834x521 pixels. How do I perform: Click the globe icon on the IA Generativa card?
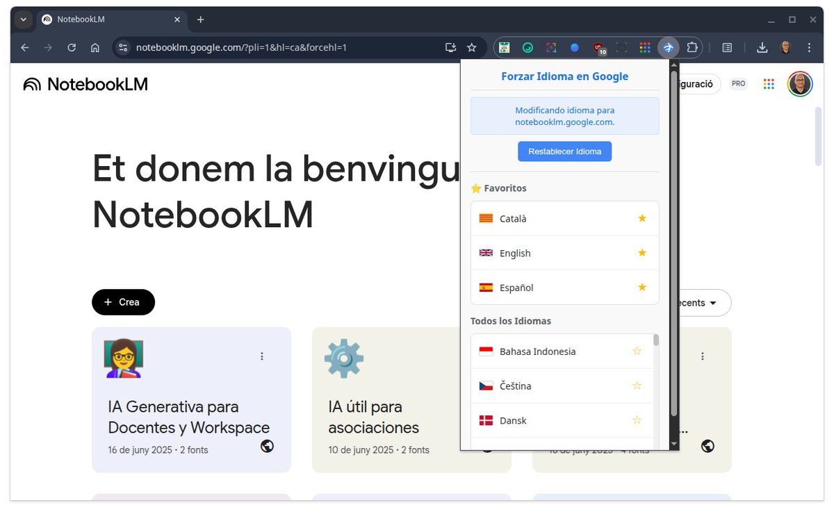267,446
